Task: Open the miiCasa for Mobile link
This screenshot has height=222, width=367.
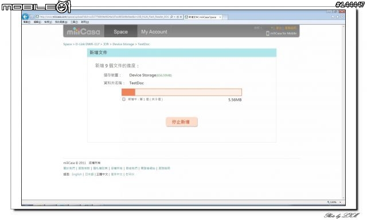Action: coord(283,33)
